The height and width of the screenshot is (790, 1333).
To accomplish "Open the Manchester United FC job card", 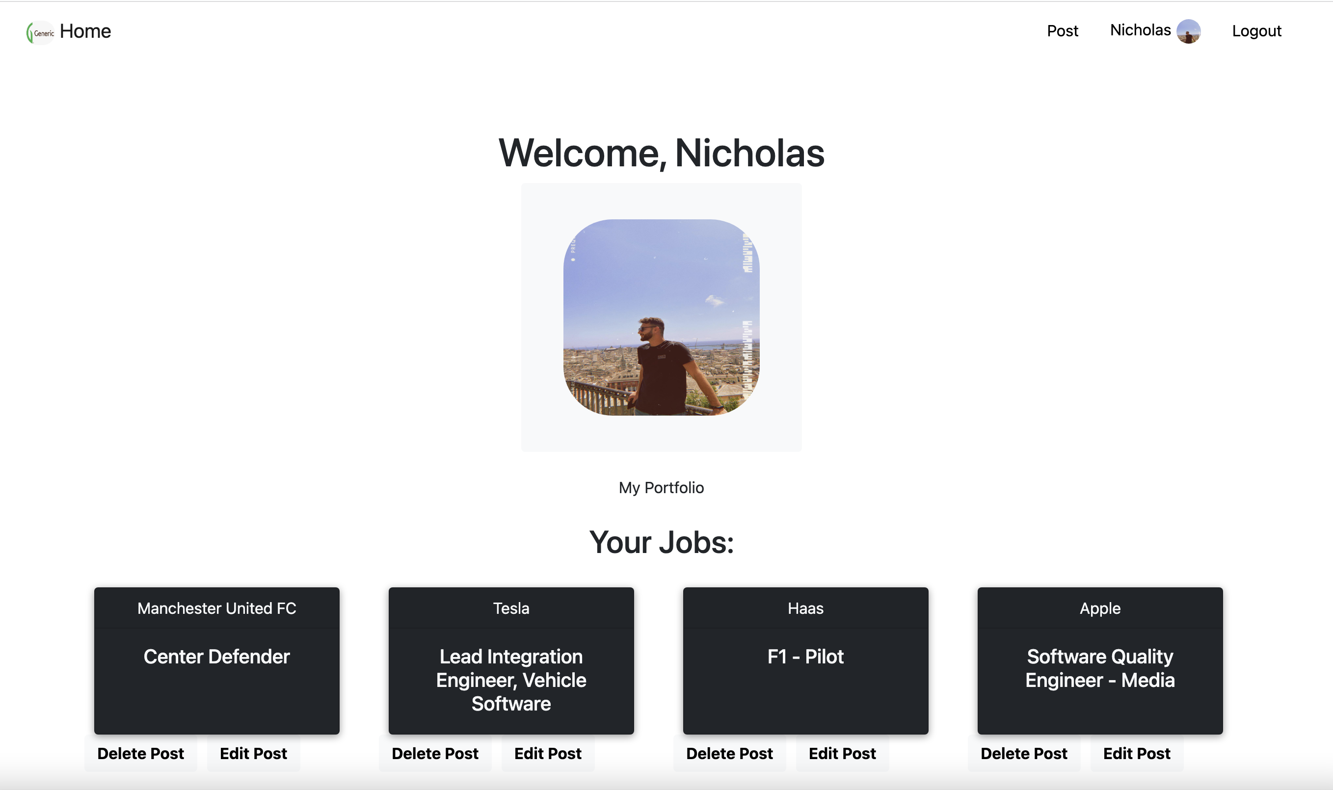I will (x=216, y=660).
